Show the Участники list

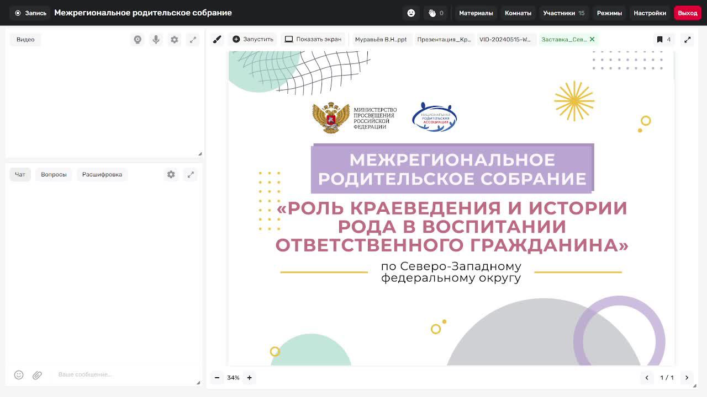[x=564, y=13]
